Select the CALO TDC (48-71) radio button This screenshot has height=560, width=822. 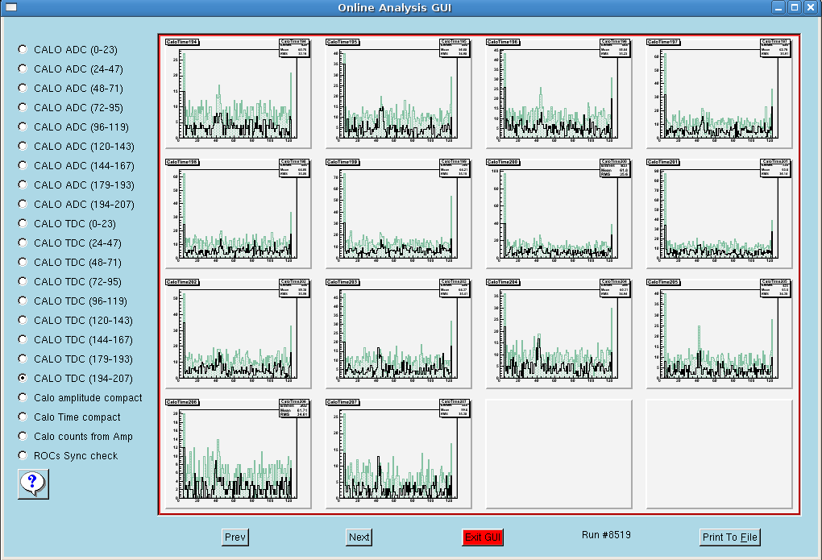[23, 262]
